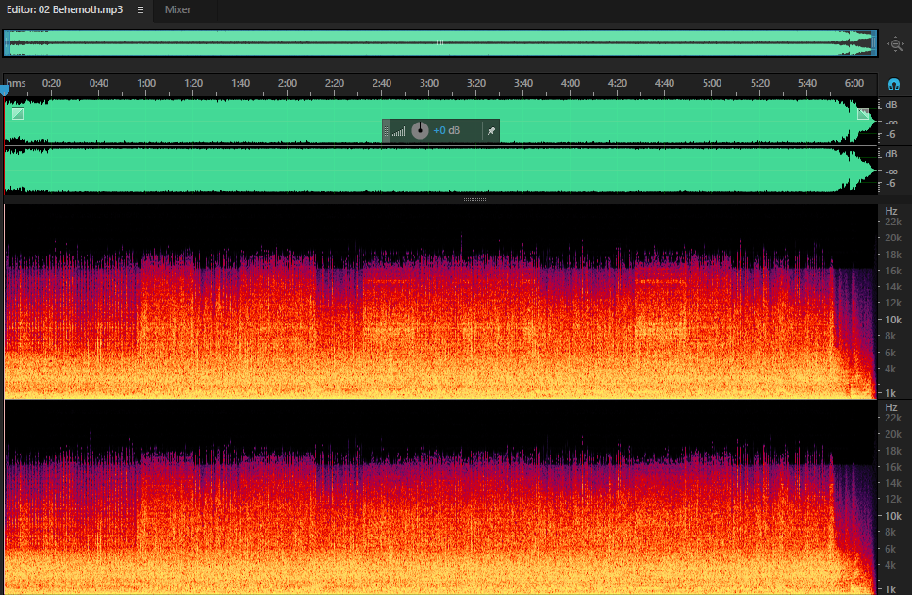The width and height of the screenshot is (912, 595).
Task: Select the Editor: 02 Behemoth.mp3 tab
Action: tap(64, 9)
